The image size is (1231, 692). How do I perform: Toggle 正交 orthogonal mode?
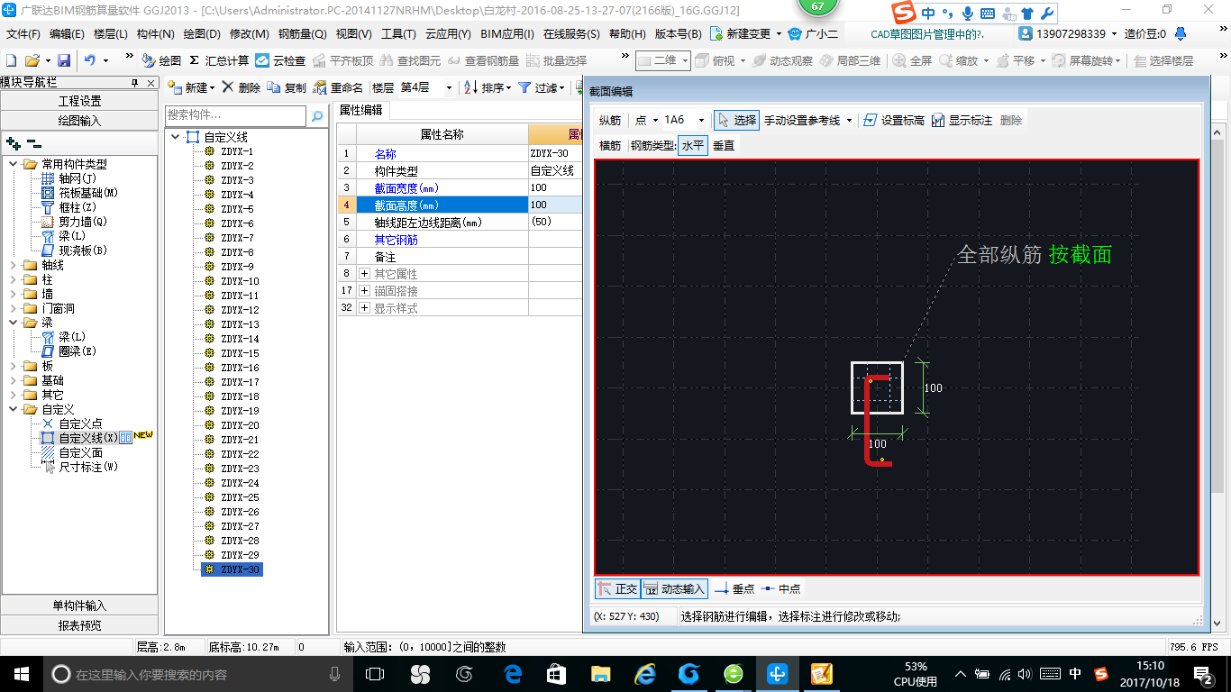pyautogui.click(x=617, y=588)
